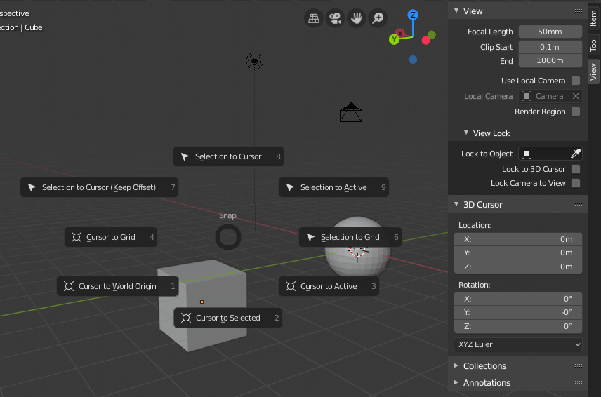The height and width of the screenshot is (397, 601).
Task: Expand the Collections panel
Action: coord(484,366)
